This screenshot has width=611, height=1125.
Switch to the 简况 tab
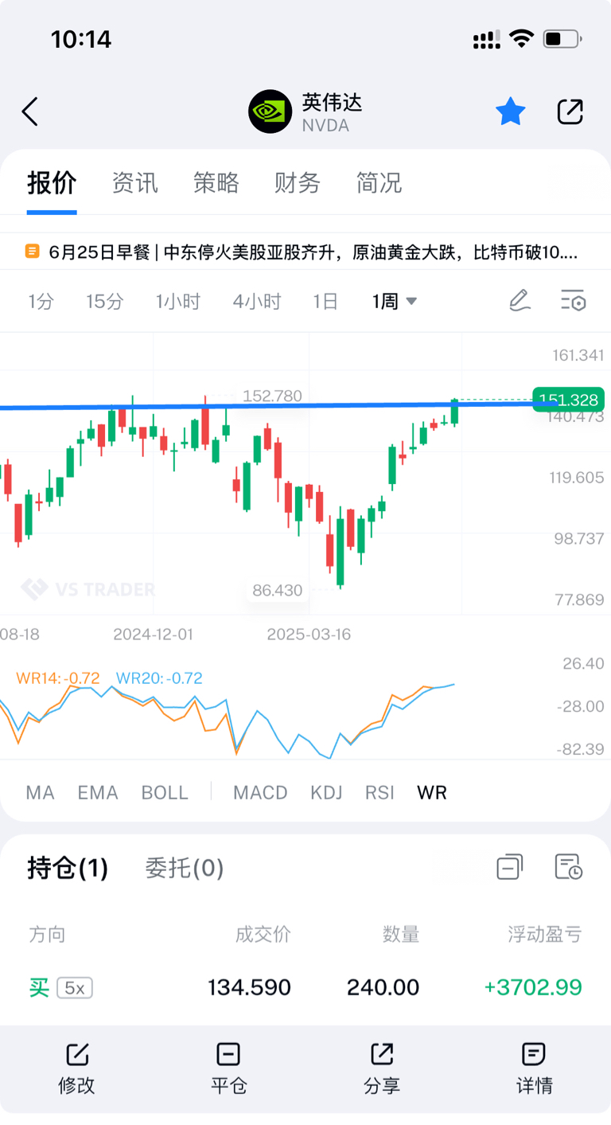(379, 183)
